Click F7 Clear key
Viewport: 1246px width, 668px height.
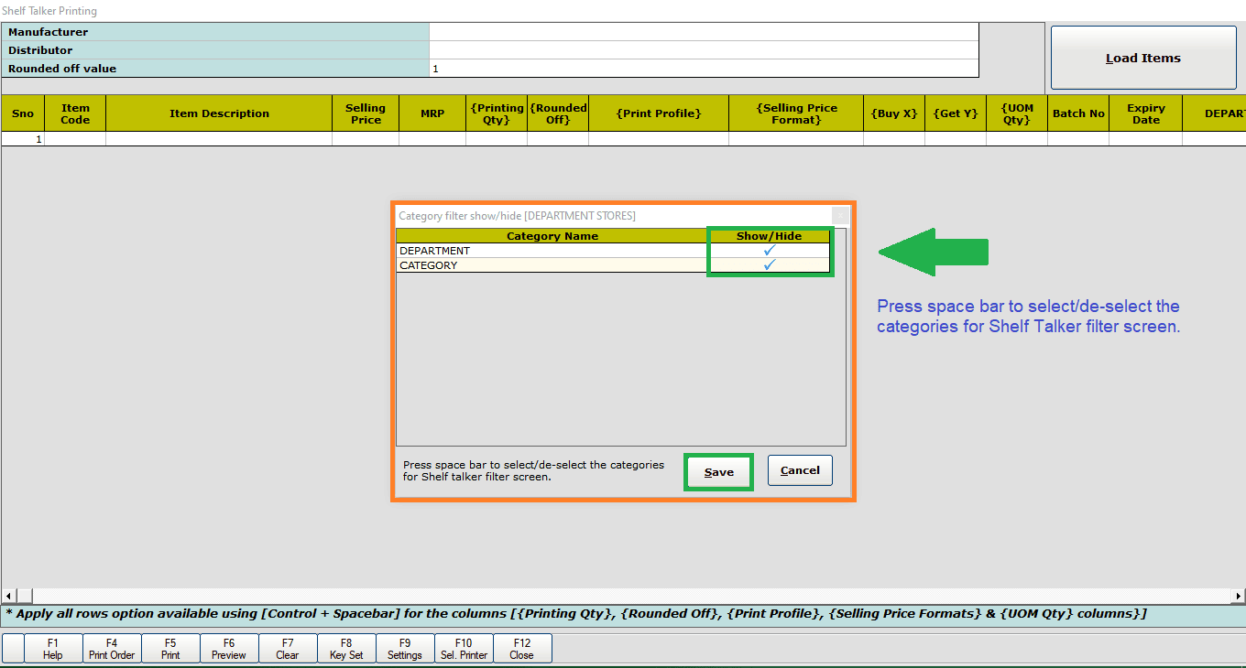coord(288,649)
